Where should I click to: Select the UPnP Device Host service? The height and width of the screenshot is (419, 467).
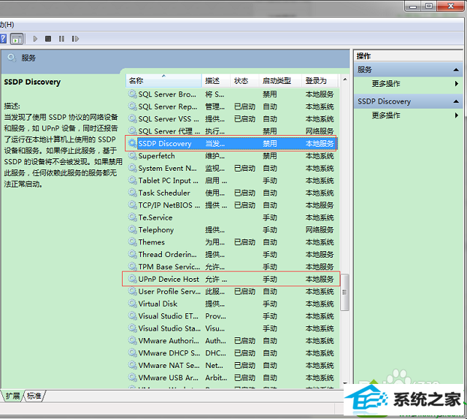(x=232, y=279)
